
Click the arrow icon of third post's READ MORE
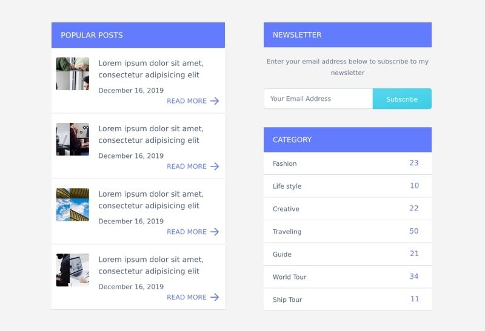coord(215,232)
